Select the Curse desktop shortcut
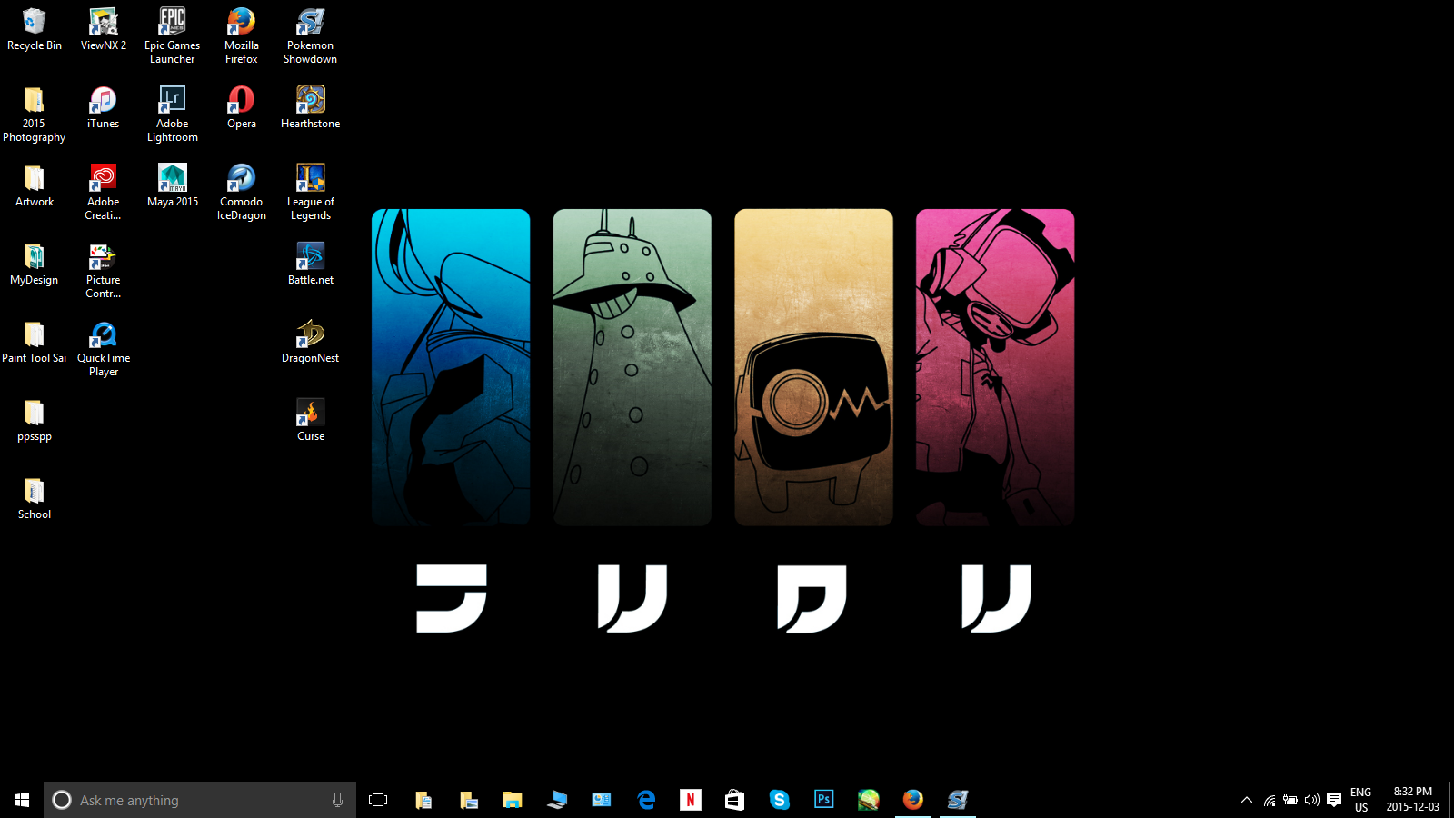Image resolution: width=1454 pixels, height=818 pixels. tap(310, 420)
